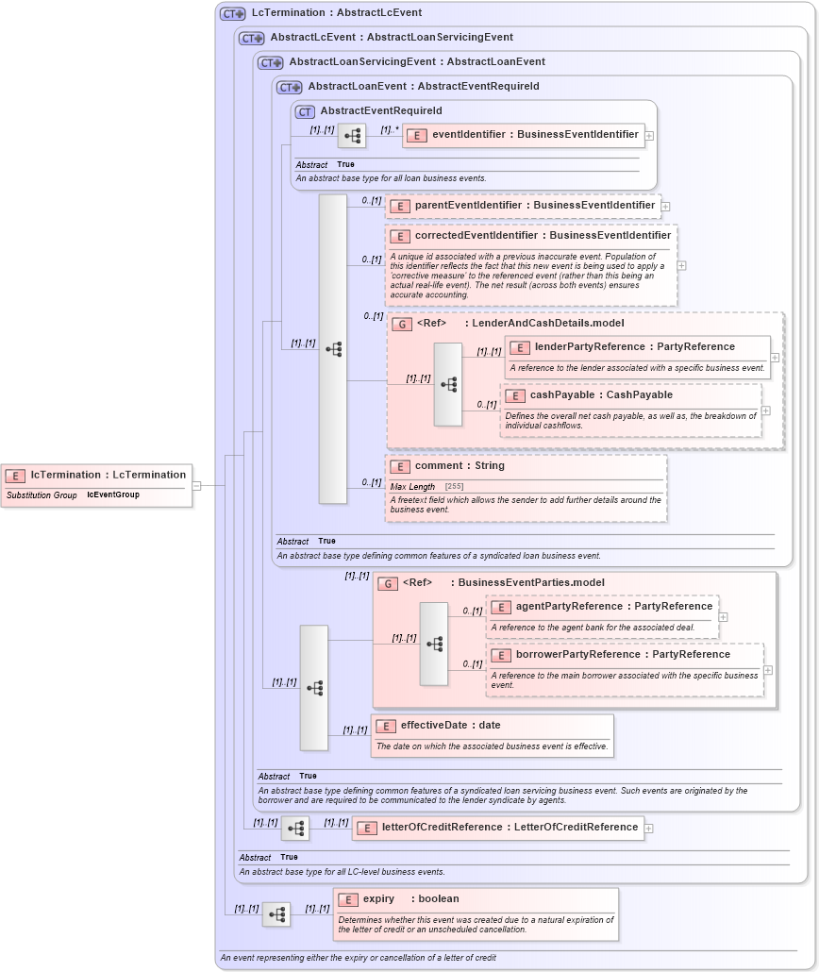Expand the CT badge on LcTermination complex type

coord(230,12)
